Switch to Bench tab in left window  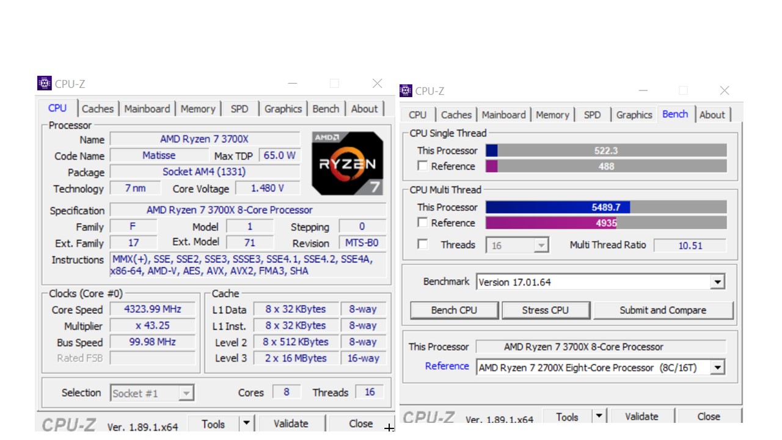click(326, 109)
